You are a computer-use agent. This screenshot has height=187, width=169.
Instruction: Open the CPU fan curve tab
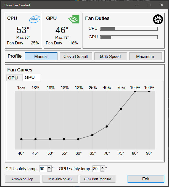[x=13, y=78]
